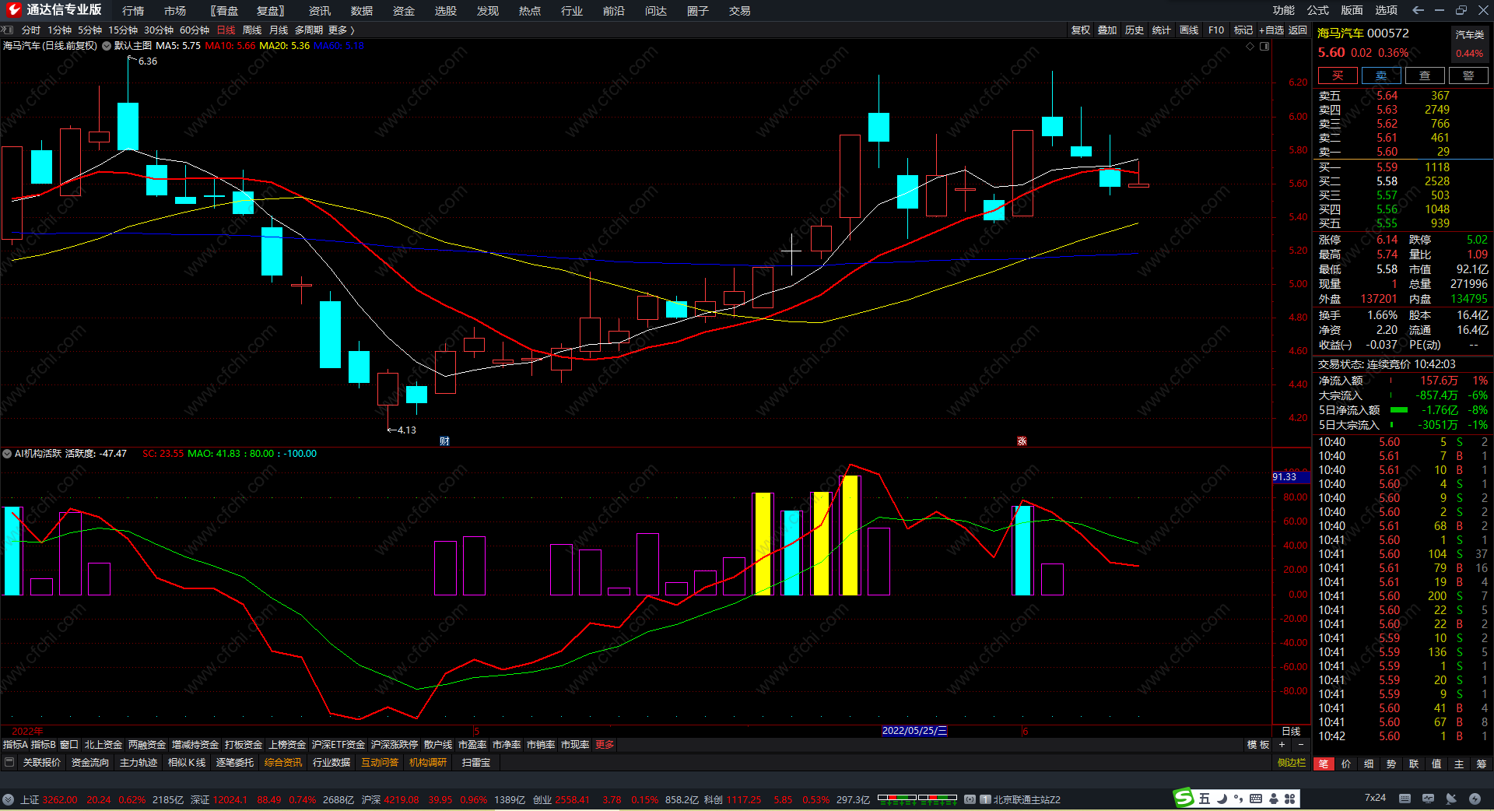Click the blue 卖 sell button
The width and height of the screenshot is (1494, 811).
coord(1381,75)
